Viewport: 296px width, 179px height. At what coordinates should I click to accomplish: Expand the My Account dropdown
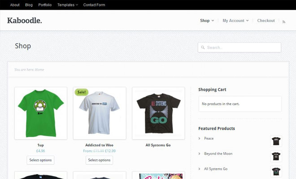[x=235, y=21]
